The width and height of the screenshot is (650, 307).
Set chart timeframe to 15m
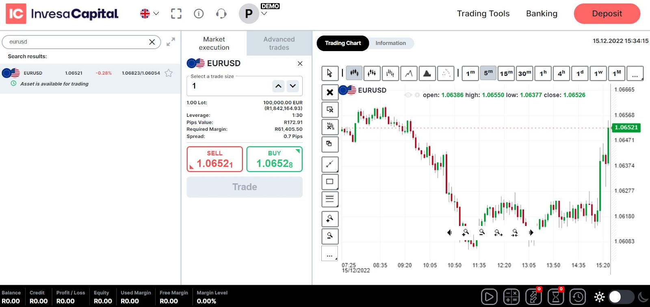click(x=506, y=73)
